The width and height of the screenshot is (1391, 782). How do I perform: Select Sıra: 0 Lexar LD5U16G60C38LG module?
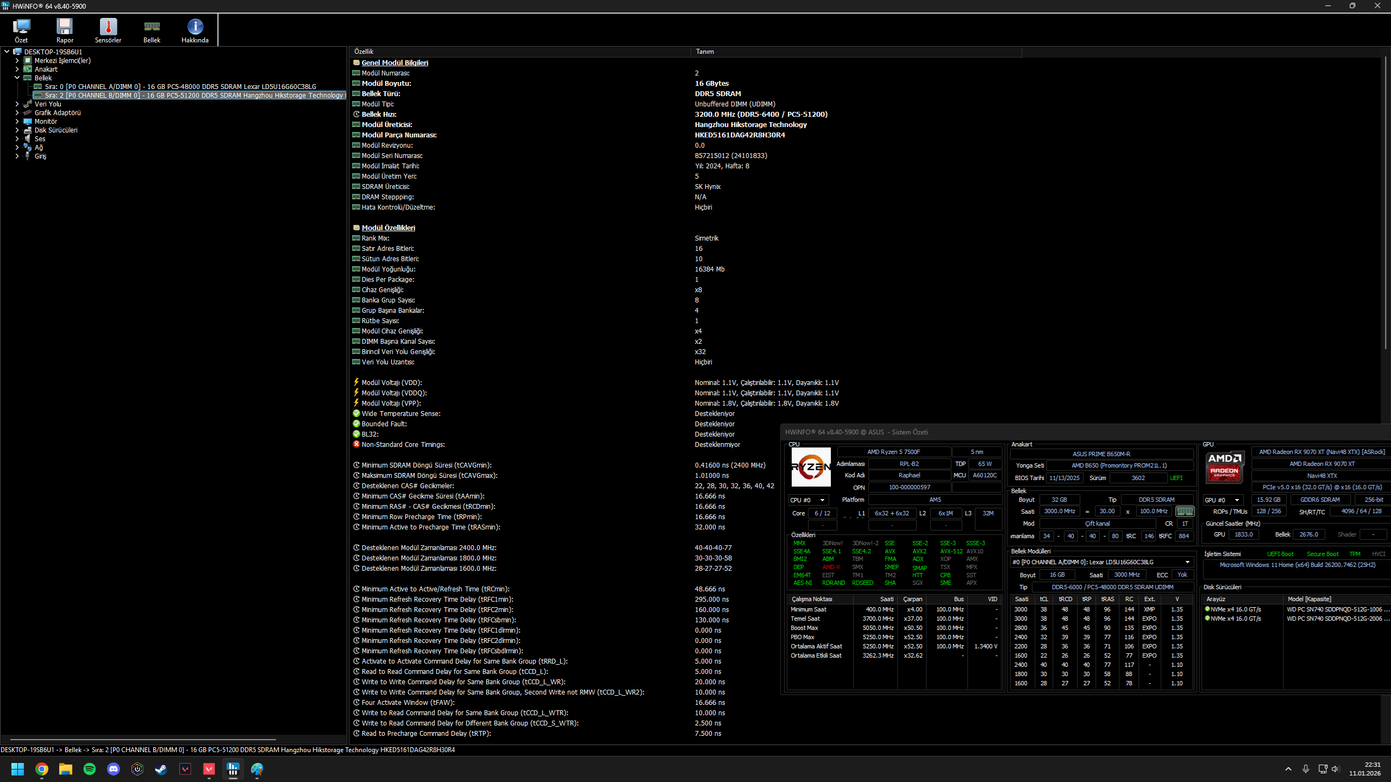180,86
